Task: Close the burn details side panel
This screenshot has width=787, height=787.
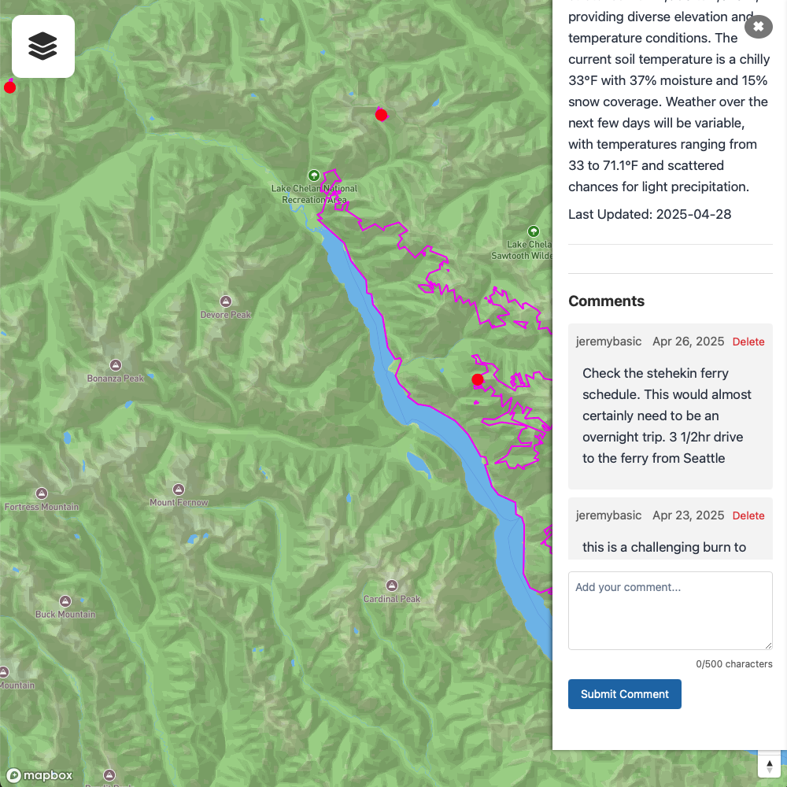Action: (x=758, y=26)
